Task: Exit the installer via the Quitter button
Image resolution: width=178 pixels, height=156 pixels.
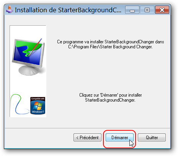Action: click(x=152, y=138)
